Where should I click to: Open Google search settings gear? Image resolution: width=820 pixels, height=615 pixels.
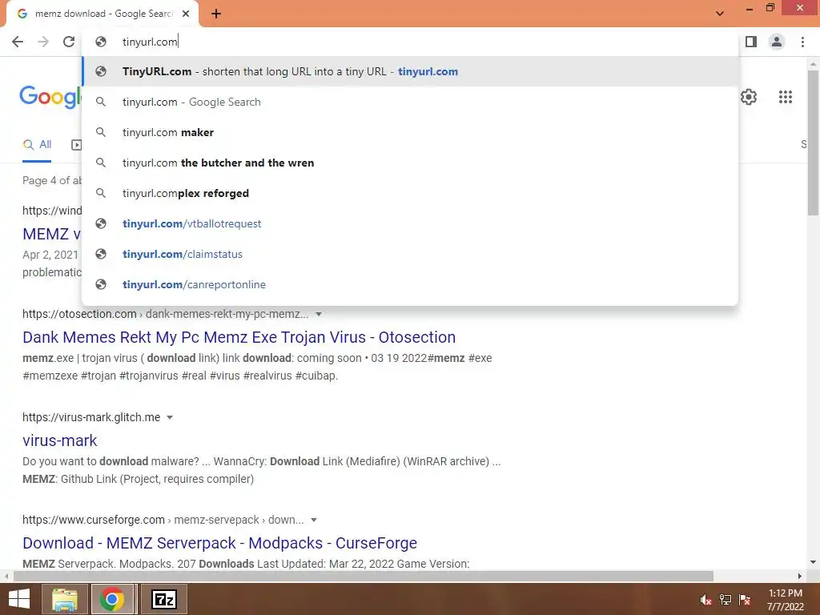click(x=749, y=97)
